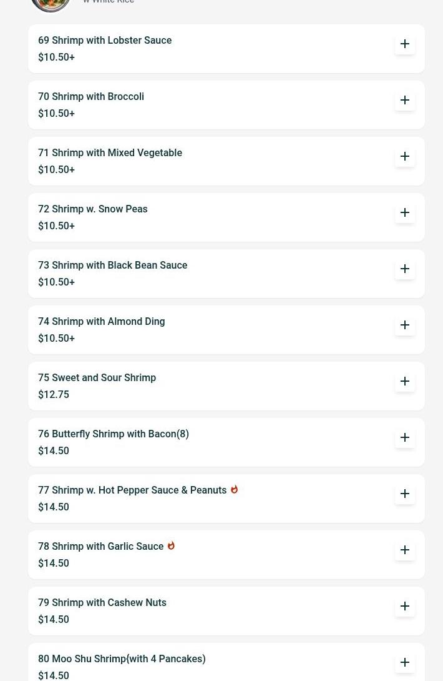Add 70 Shrimp with Broccoli to order
Image resolution: width=443 pixels, height=681 pixels.
404,100
